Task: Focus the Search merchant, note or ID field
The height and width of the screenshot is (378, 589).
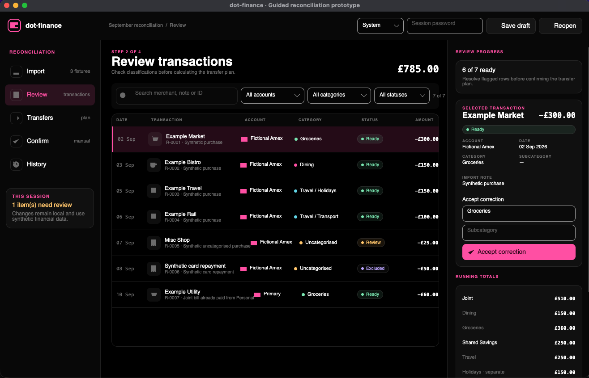Action: click(x=177, y=96)
